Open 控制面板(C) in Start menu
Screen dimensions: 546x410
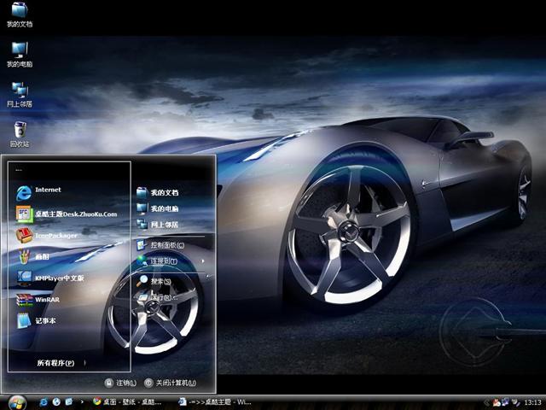(166, 245)
